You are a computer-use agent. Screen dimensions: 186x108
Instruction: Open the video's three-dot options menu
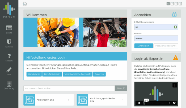175,85
